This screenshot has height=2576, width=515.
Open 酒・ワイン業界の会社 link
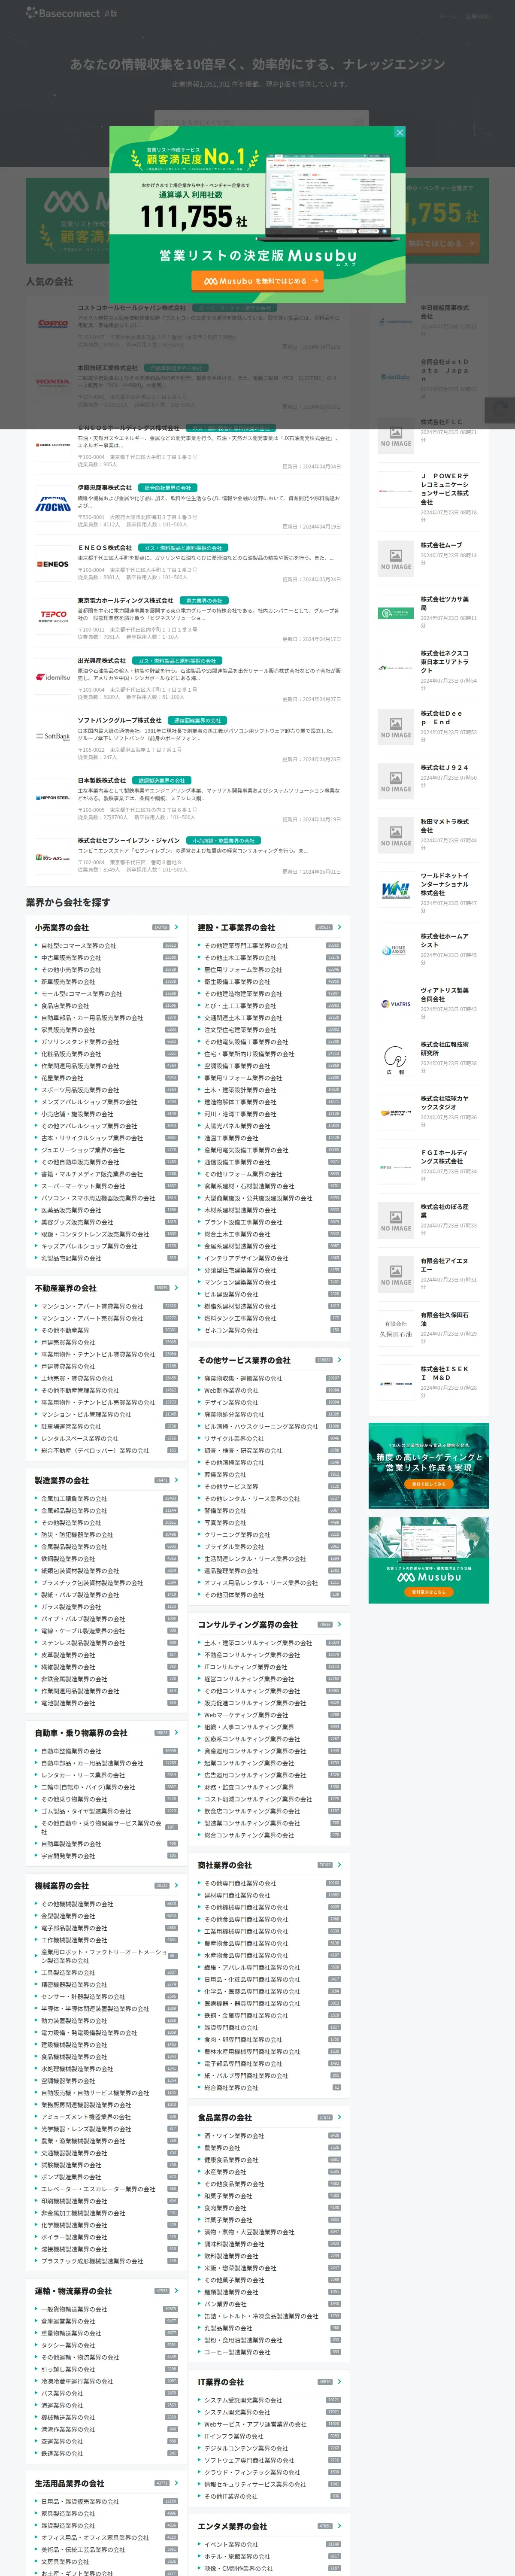234,2136
